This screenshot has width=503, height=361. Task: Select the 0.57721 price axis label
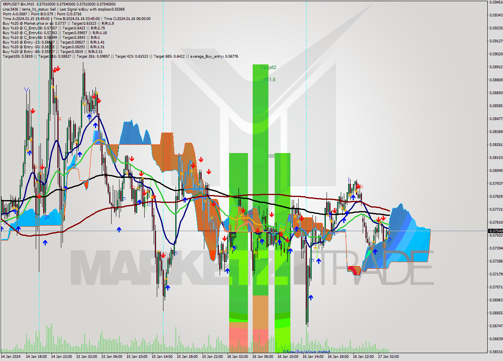point(496,209)
